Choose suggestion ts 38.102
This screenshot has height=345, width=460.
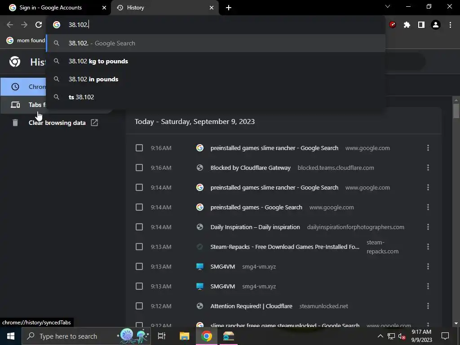tap(216, 97)
